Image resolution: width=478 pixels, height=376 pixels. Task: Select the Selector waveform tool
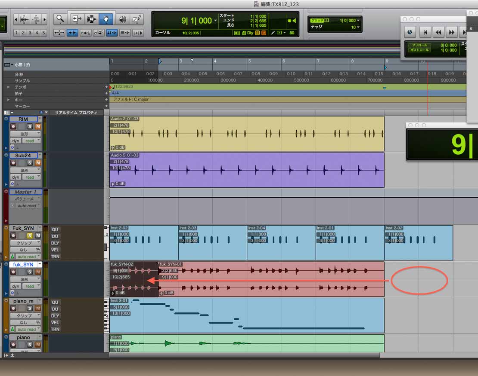pyautogui.click(x=91, y=19)
